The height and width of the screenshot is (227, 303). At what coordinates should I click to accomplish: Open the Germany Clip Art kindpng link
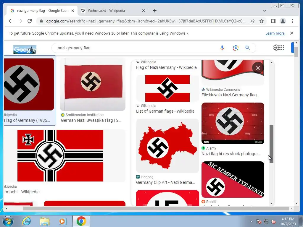tap(165, 182)
